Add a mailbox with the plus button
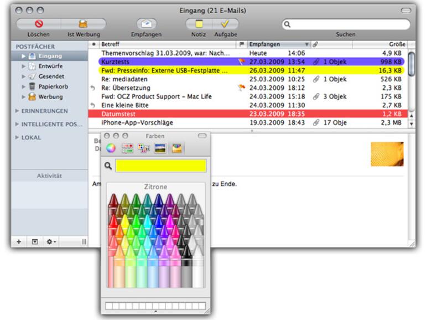 click(19, 242)
